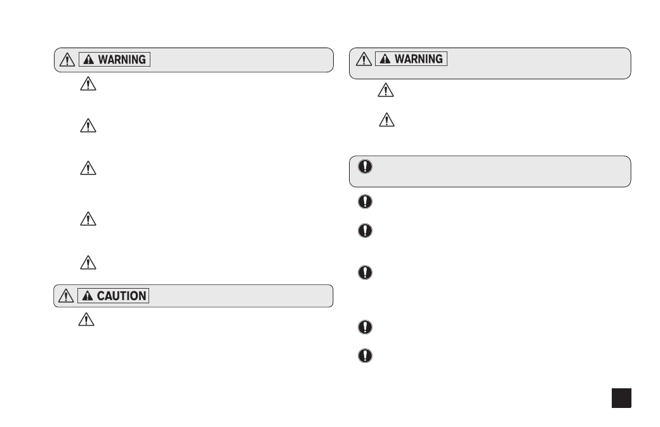
Task: Select the outlined triangle icon beside the CAUTION label
Action: click(66, 296)
